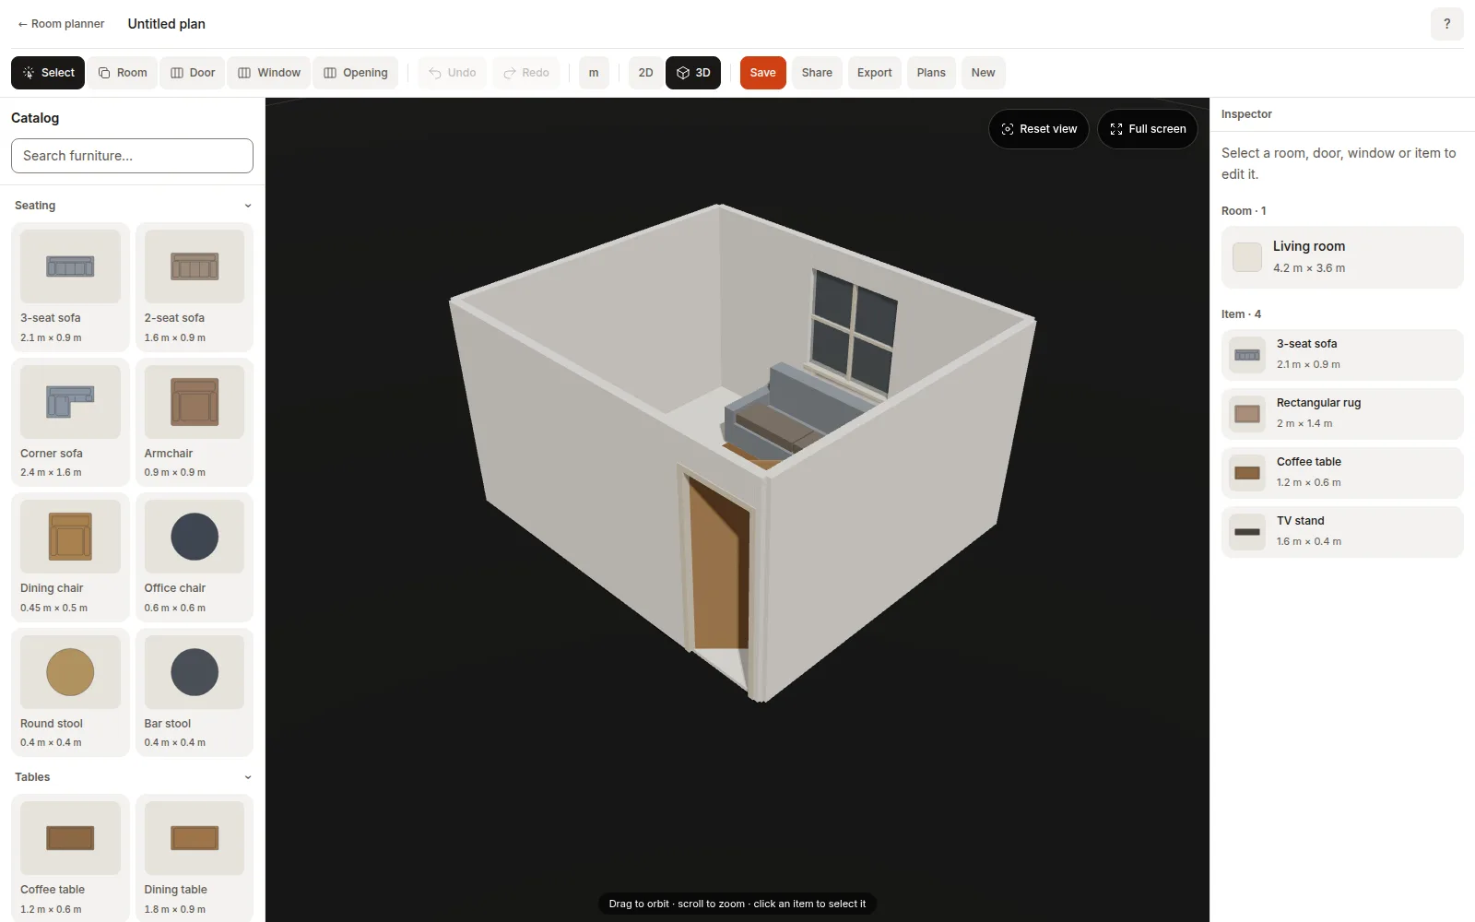Click the Living room color swatch

click(x=1246, y=257)
